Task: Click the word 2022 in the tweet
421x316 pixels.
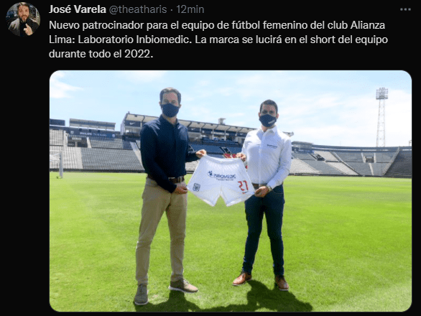Action: [x=139, y=54]
